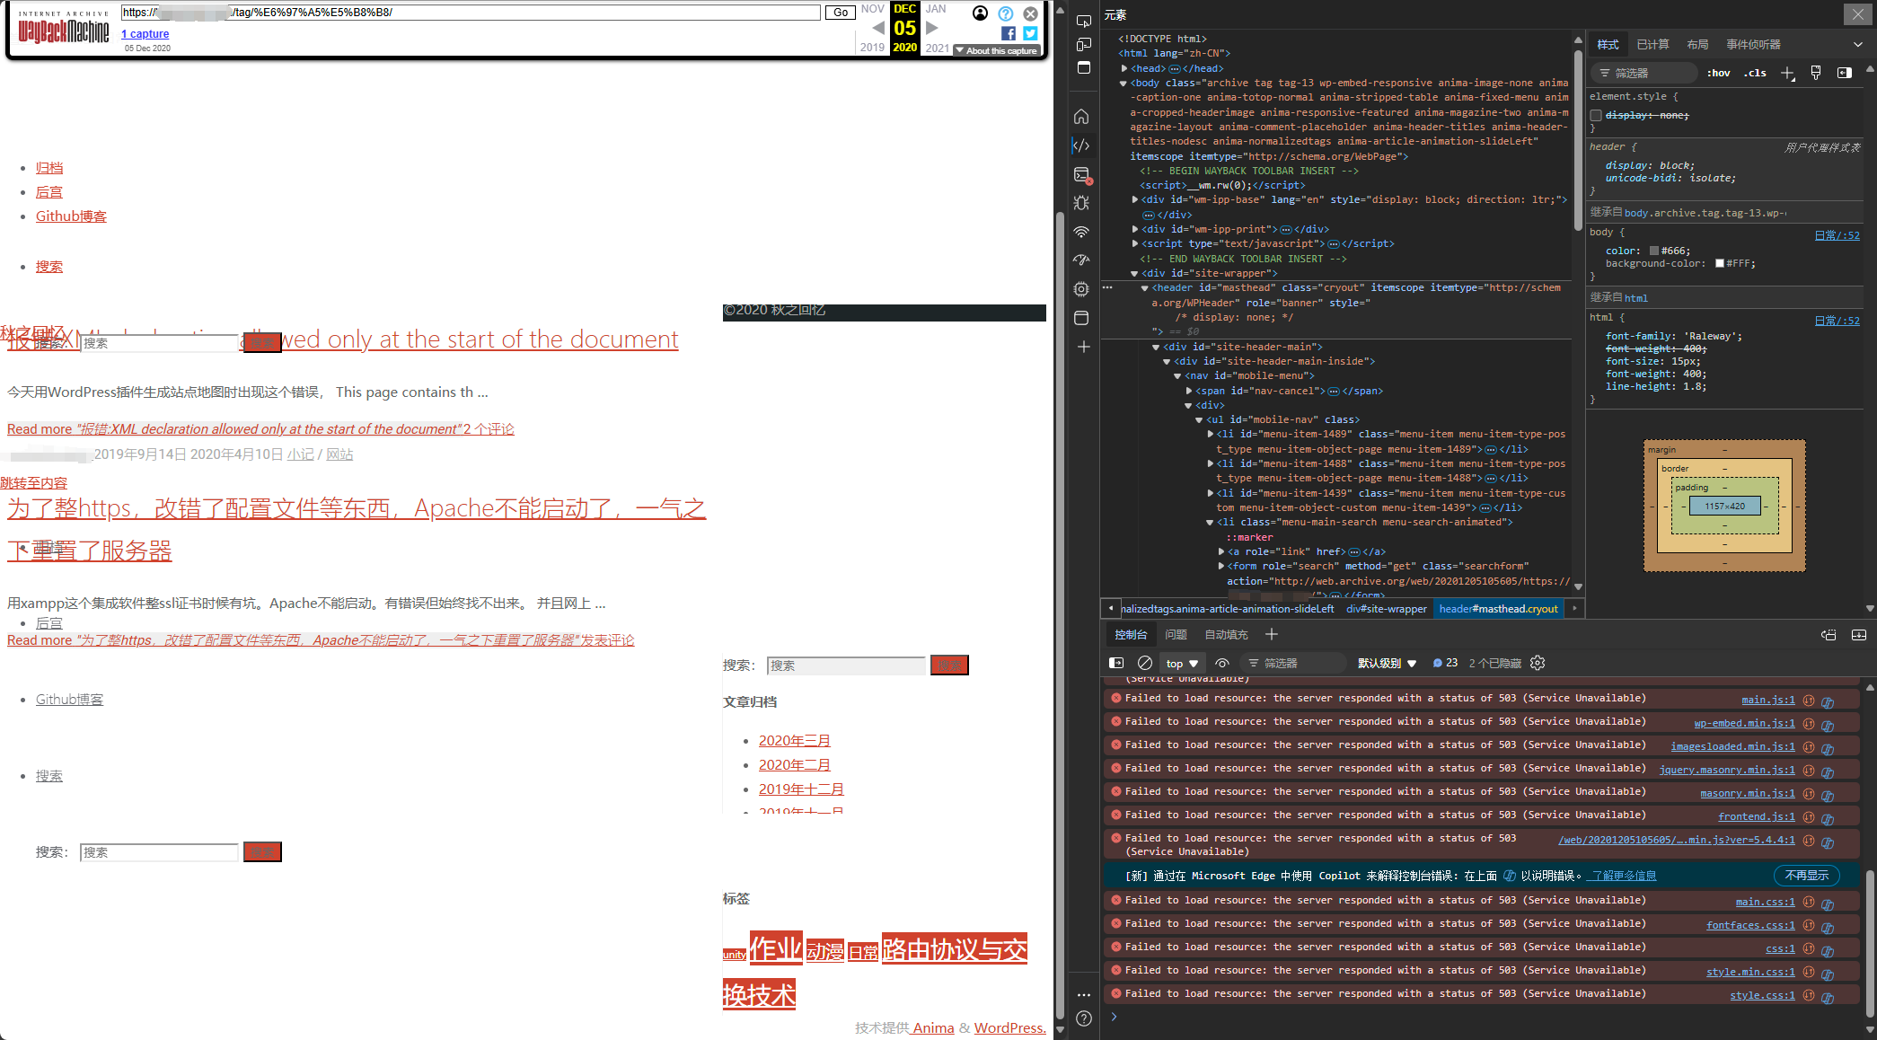Select the 控制台 drawer tab

point(1131,634)
